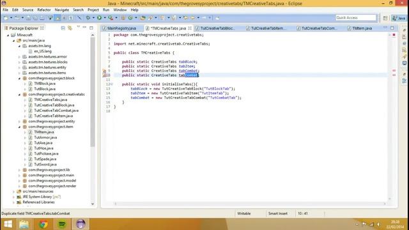The image size is (409, 230).
Task: Minimize the Package Explorer view
Action: click(x=84, y=27)
